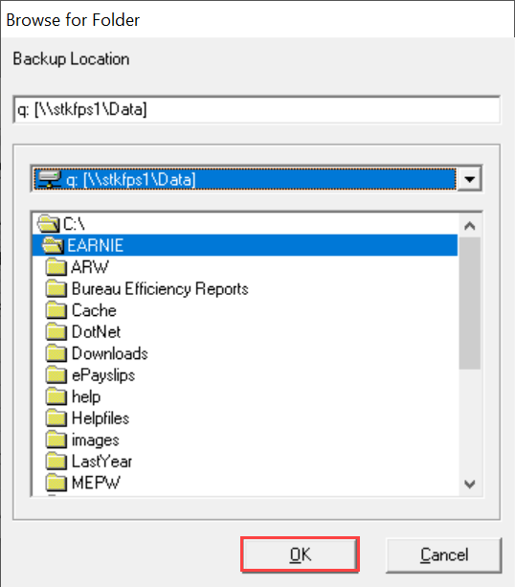Click the folder icon next to Cache
The width and height of the screenshot is (515, 587).
[x=56, y=310]
